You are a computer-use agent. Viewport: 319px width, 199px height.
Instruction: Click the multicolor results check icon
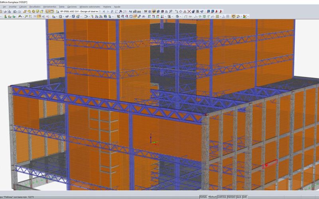point(245,16)
